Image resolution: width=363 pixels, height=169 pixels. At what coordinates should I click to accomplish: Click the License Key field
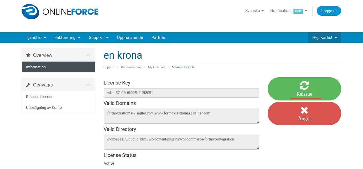click(x=181, y=93)
